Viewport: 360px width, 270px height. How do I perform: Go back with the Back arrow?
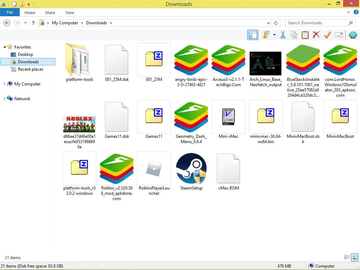pos(7,23)
